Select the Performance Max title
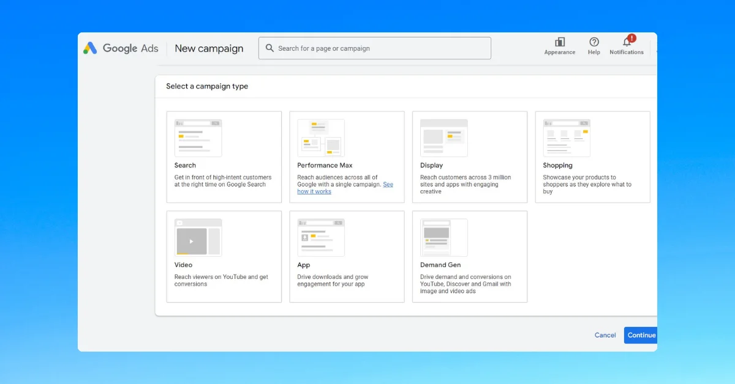This screenshot has height=384, width=735. coord(325,165)
